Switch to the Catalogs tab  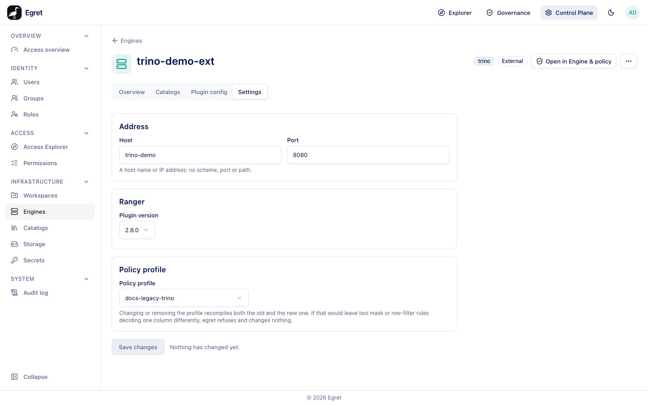coord(168,92)
